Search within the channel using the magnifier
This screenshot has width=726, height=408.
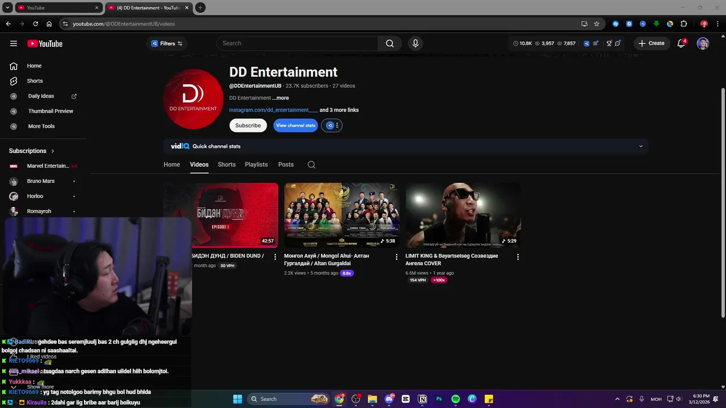tap(311, 165)
